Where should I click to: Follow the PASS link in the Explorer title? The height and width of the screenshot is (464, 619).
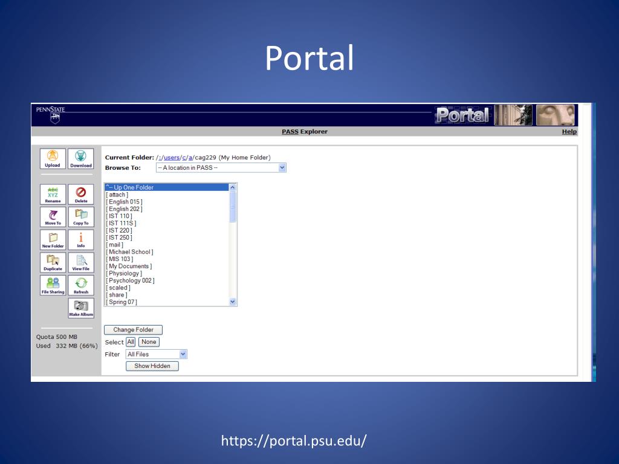[x=290, y=132]
